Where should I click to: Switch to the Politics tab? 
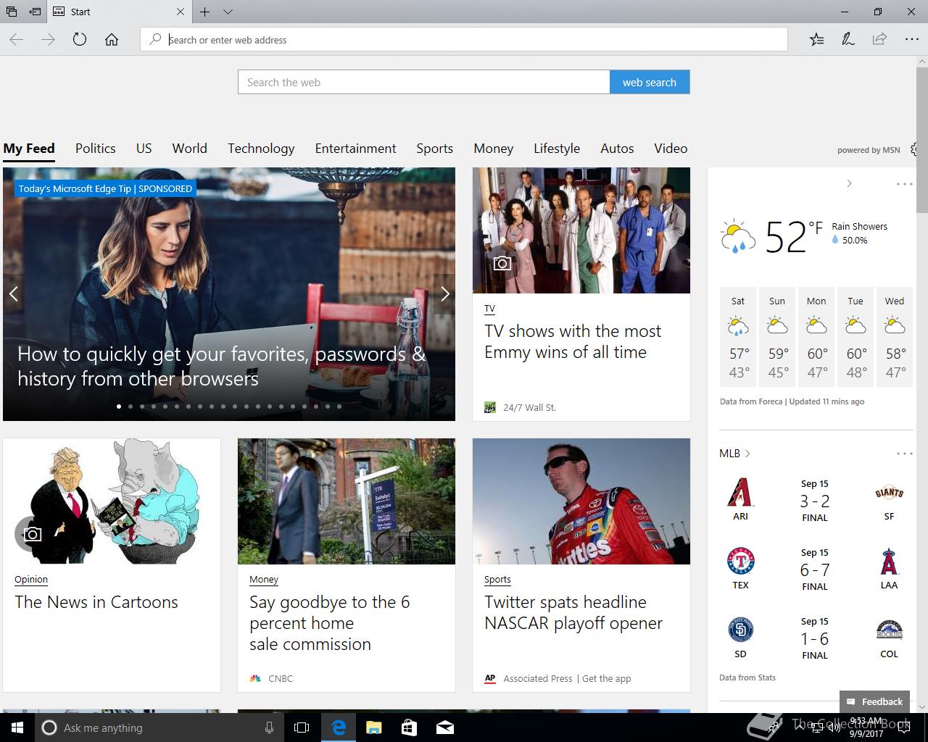(96, 149)
